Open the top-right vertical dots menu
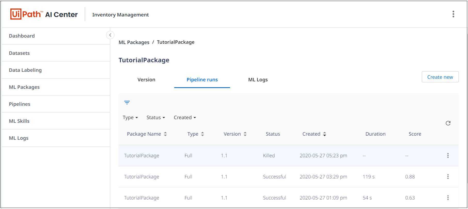The image size is (468, 209). [453, 14]
